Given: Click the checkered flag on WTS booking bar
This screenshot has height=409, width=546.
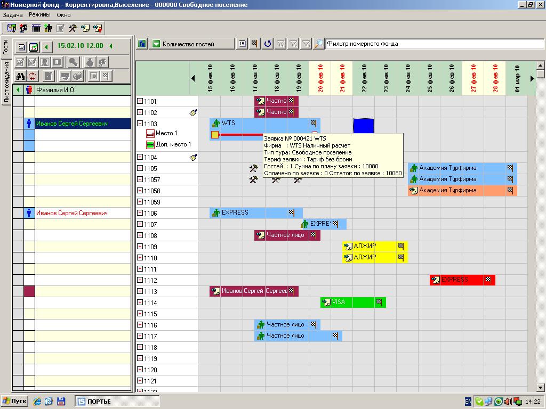Looking at the screenshot, I should coord(314,123).
